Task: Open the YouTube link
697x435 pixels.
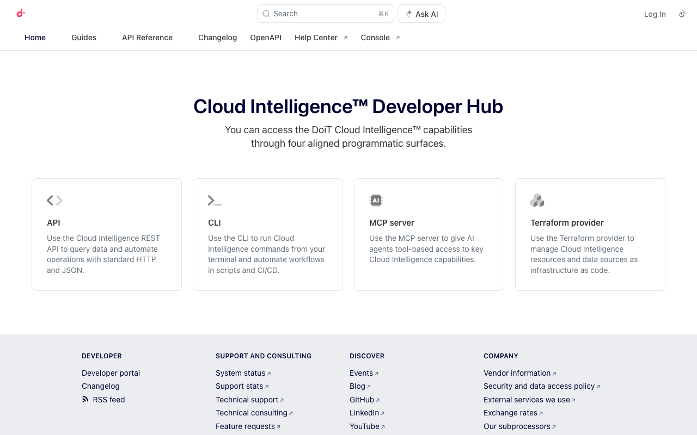Action: (364, 426)
